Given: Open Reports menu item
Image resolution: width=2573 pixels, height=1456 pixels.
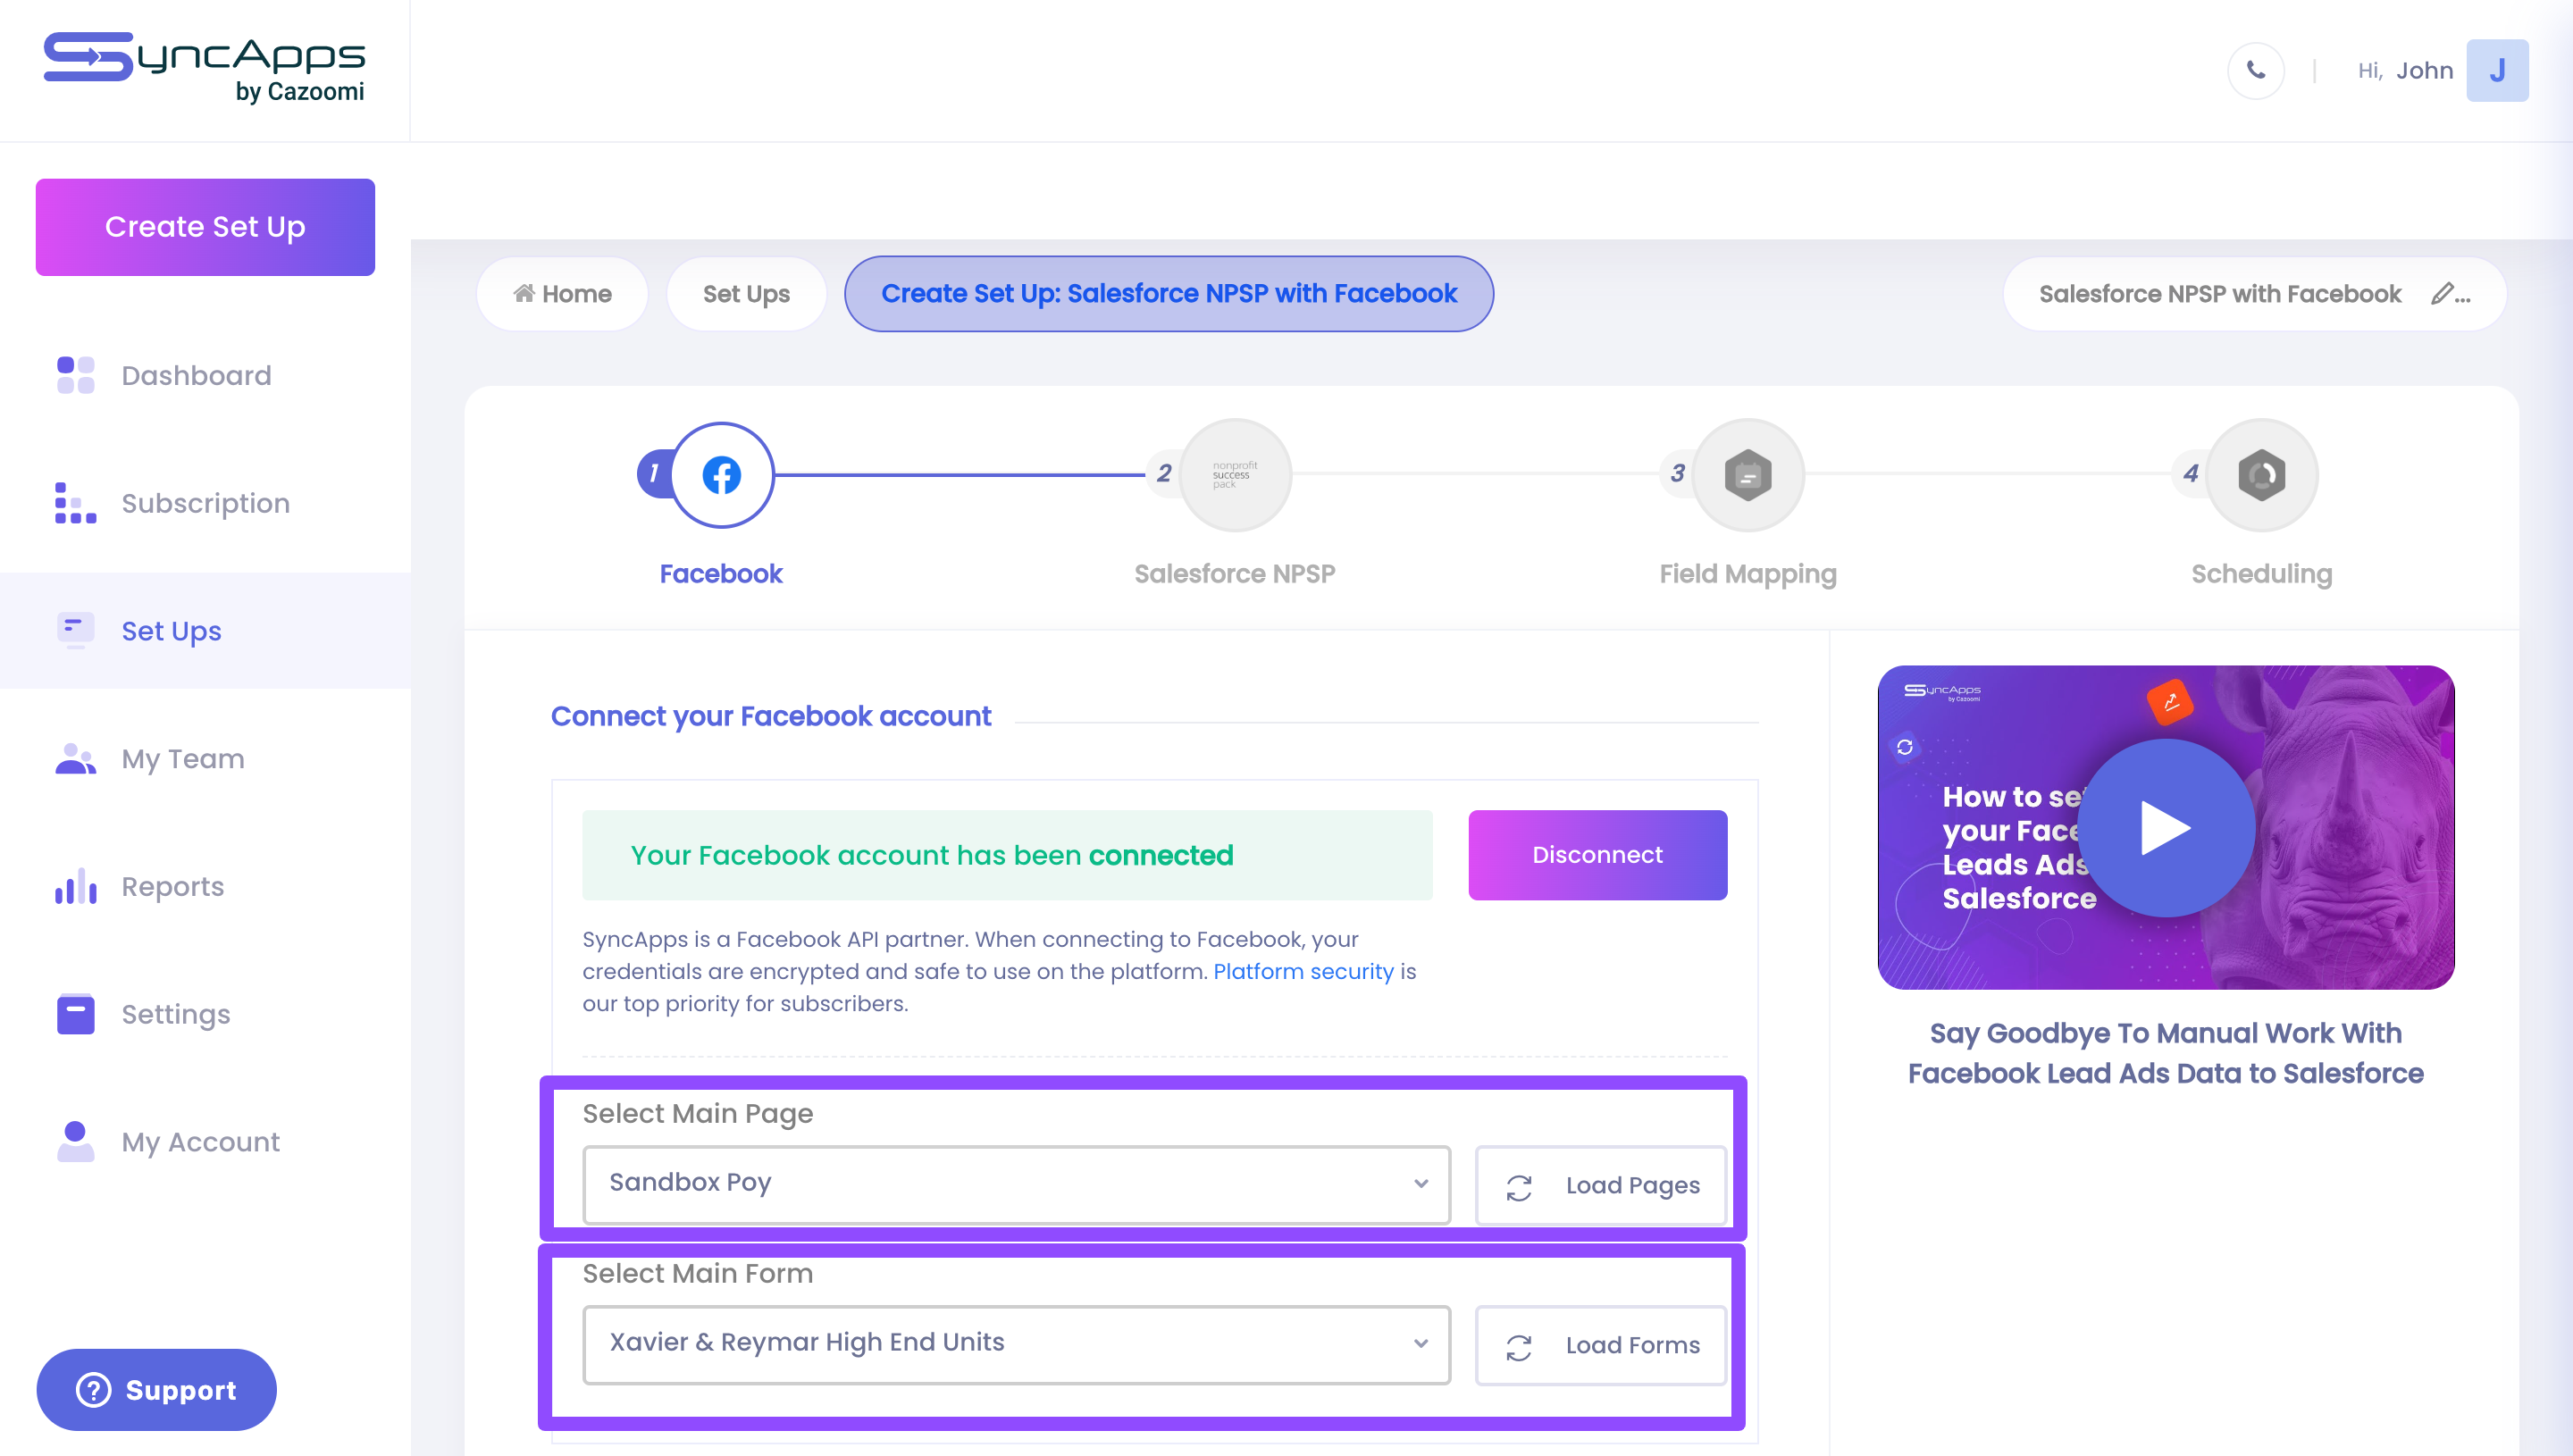Looking at the screenshot, I should tap(173, 886).
